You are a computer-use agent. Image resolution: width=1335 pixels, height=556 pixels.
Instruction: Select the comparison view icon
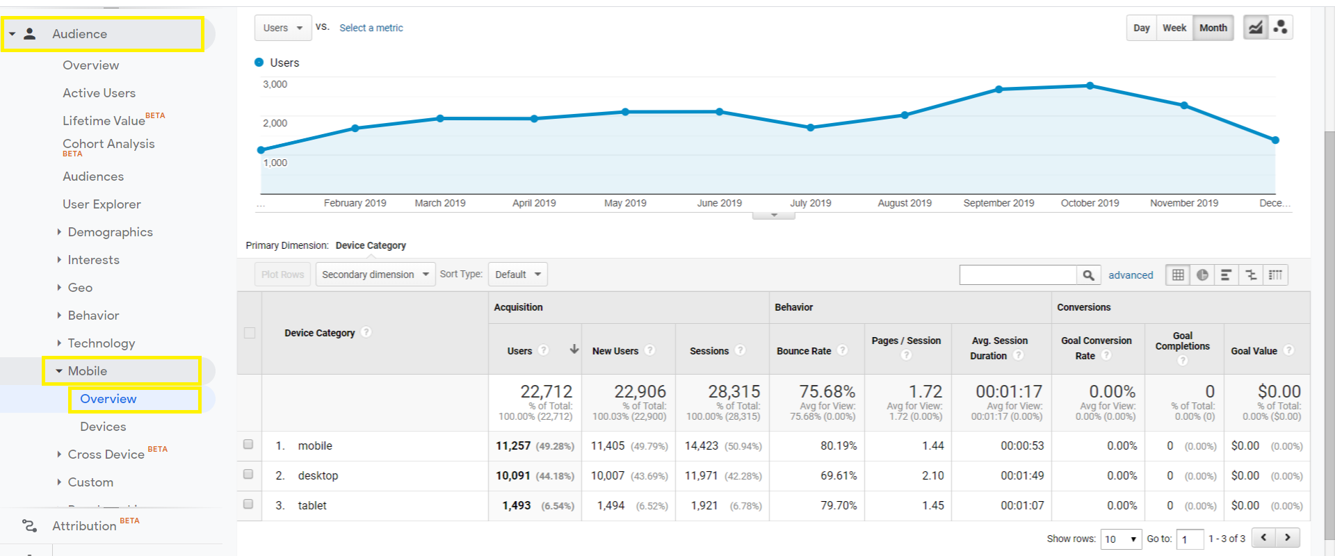(x=1251, y=275)
